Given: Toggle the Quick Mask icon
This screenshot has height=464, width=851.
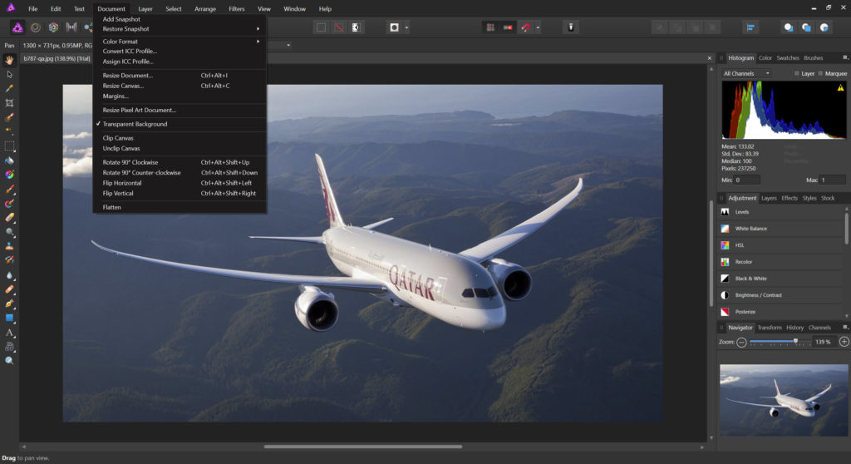Looking at the screenshot, I should click(395, 27).
